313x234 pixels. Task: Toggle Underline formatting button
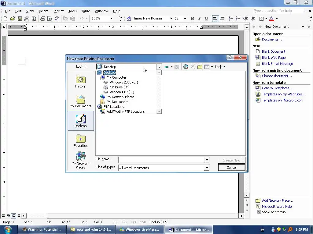(206, 19)
